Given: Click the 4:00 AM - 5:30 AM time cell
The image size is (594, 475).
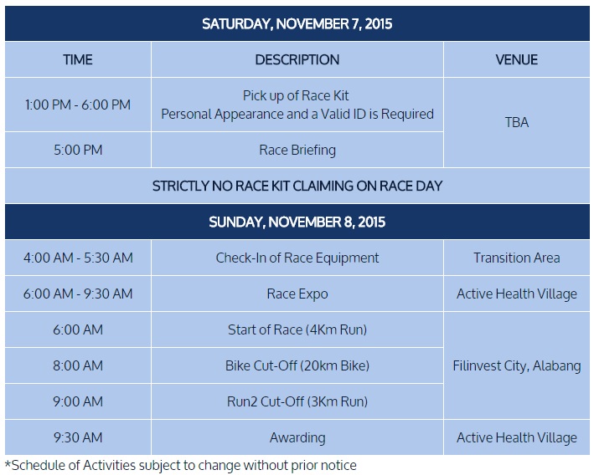Looking at the screenshot, I should click(x=78, y=258).
